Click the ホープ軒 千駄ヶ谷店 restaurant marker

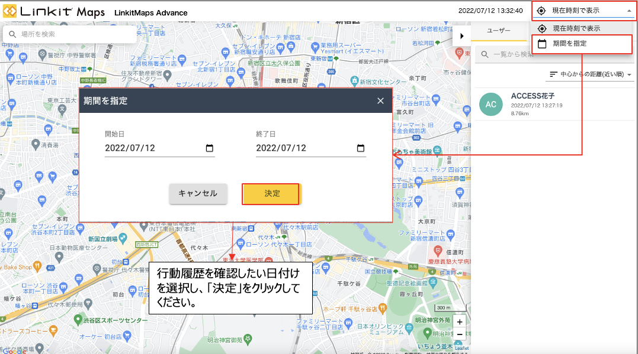click(382, 308)
